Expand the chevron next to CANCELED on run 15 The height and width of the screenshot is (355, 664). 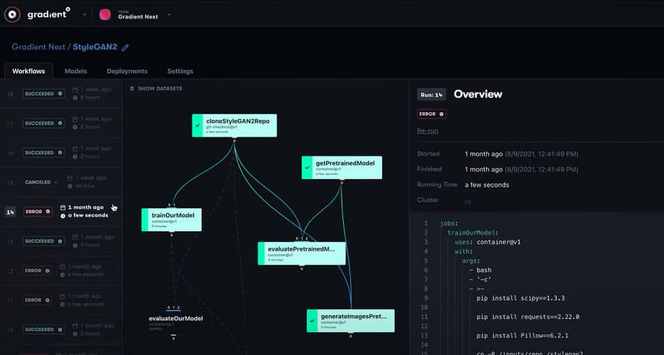(x=55, y=182)
